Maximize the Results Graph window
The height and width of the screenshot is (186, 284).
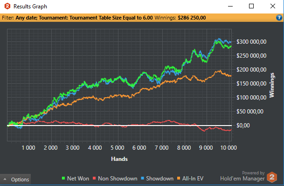coord(251,6)
